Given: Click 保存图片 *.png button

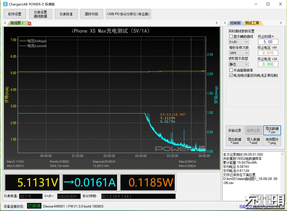Looking at the screenshot, I should click(272, 141).
